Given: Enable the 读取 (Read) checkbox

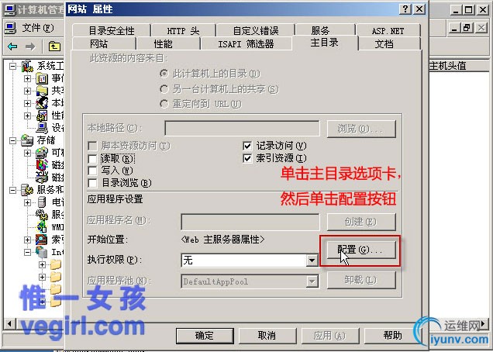Looking at the screenshot, I should pos(92,159).
